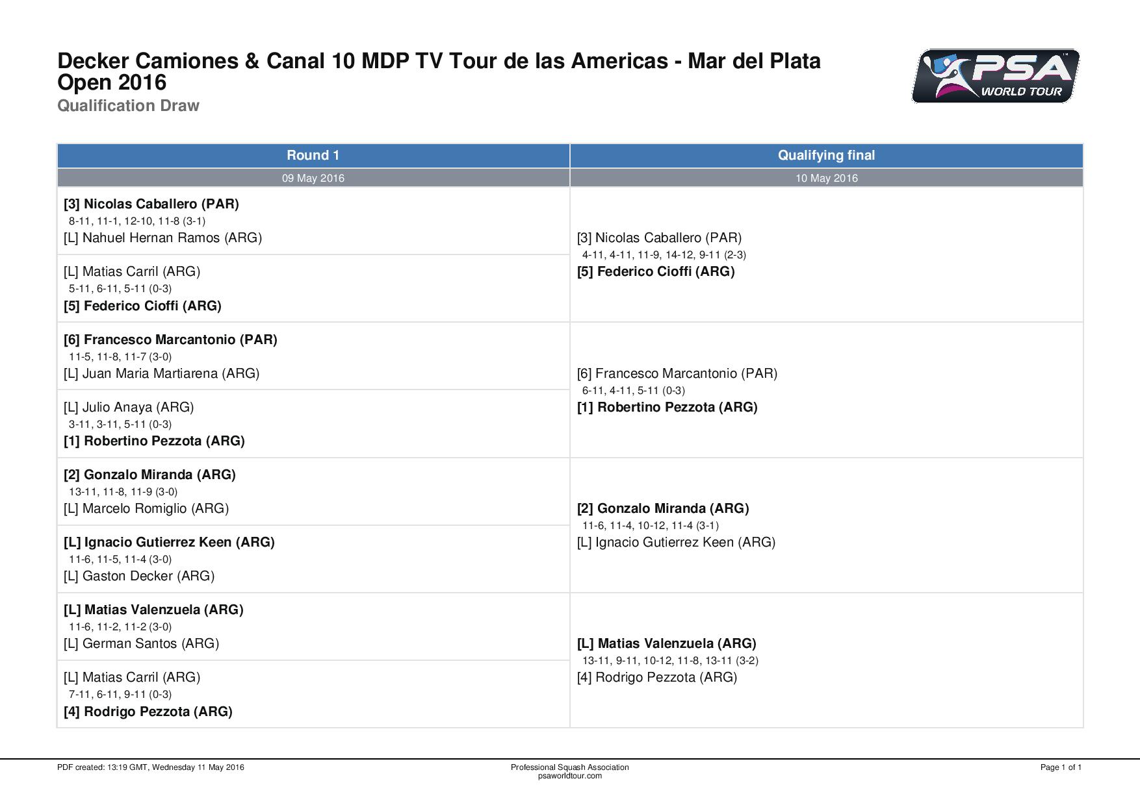Image resolution: width=1140 pixels, height=805 pixels.
Task: Select Julio Anaya in Round 1
Action: [x=129, y=407]
